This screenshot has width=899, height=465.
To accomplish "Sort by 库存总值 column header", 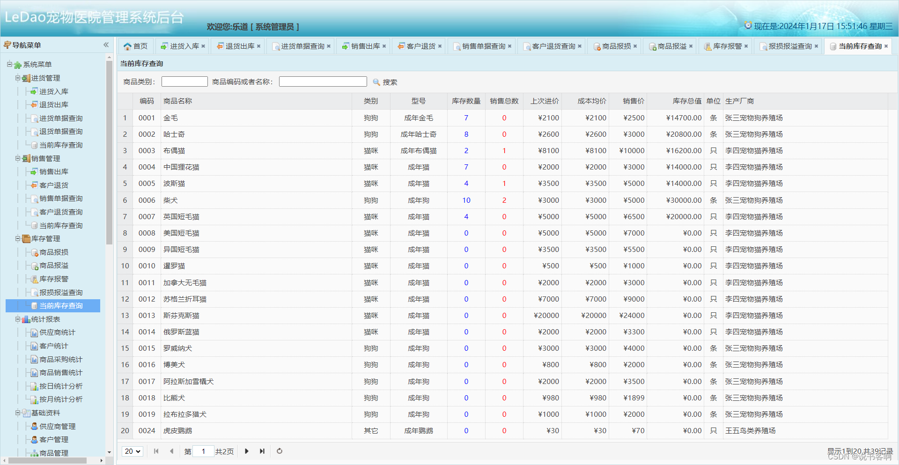I will (x=675, y=101).
